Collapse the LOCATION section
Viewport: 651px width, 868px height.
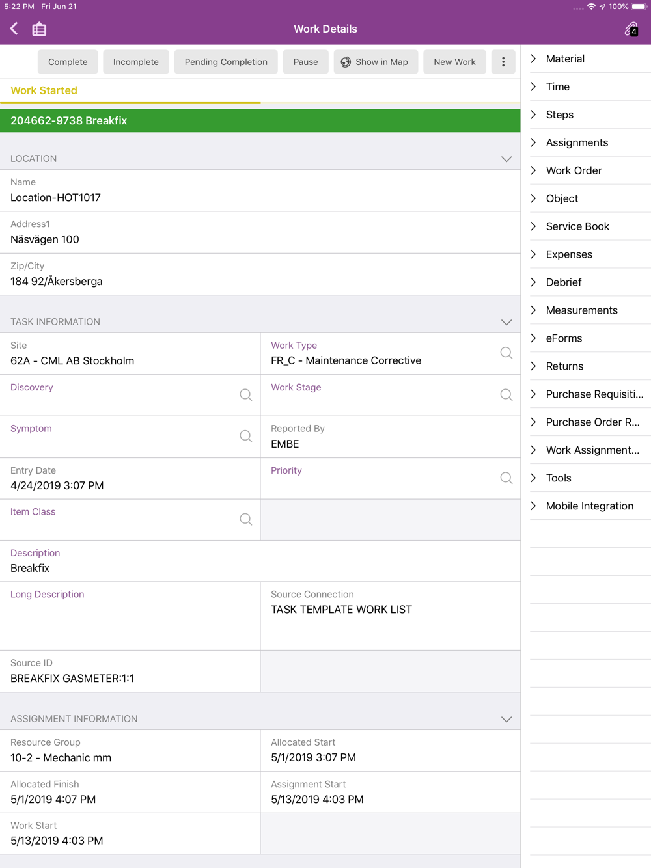point(506,159)
